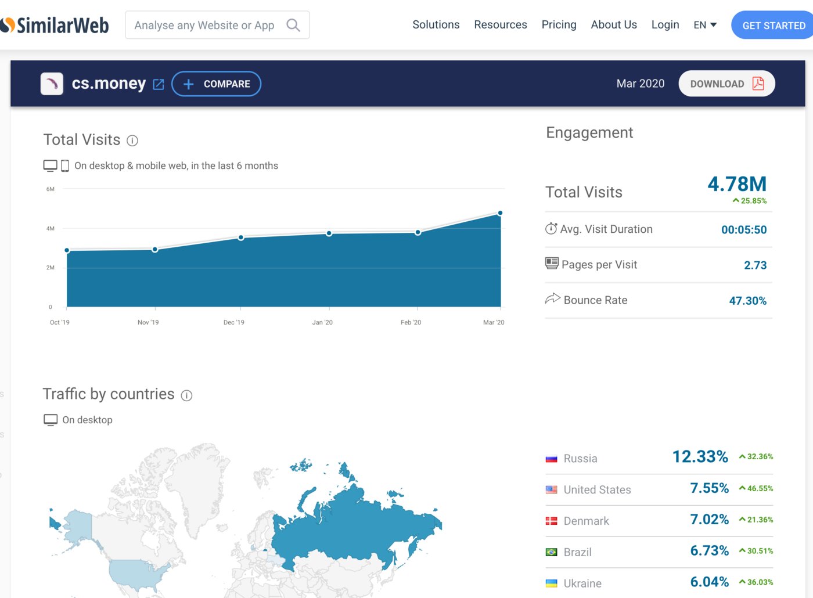The image size is (813, 598).
Task: Go to the Pricing page
Action: point(559,24)
